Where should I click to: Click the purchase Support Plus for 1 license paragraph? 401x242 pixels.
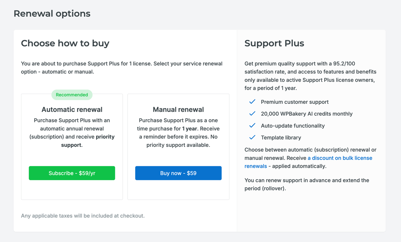(122, 68)
